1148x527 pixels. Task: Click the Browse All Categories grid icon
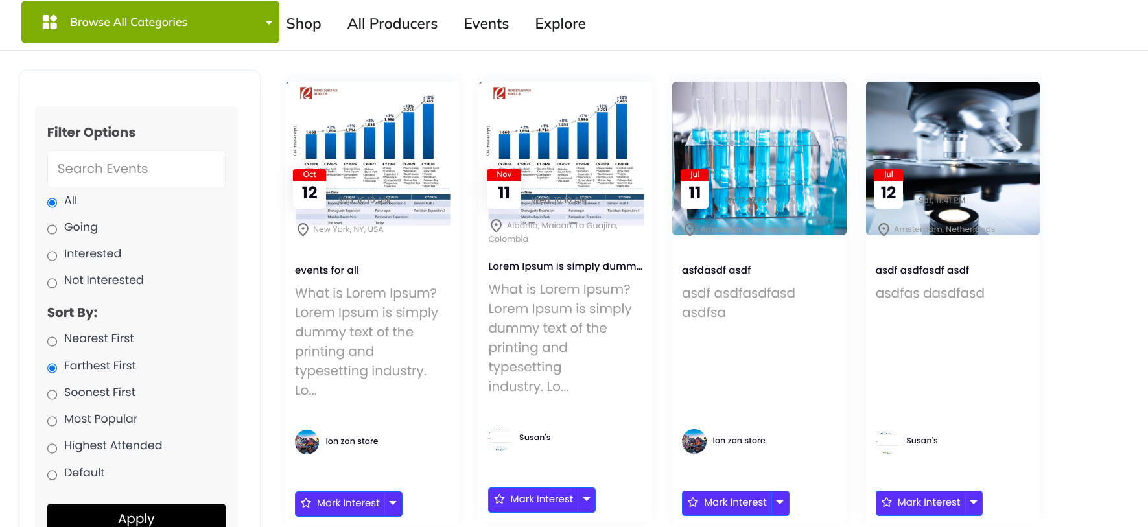[x=50, y=22]
